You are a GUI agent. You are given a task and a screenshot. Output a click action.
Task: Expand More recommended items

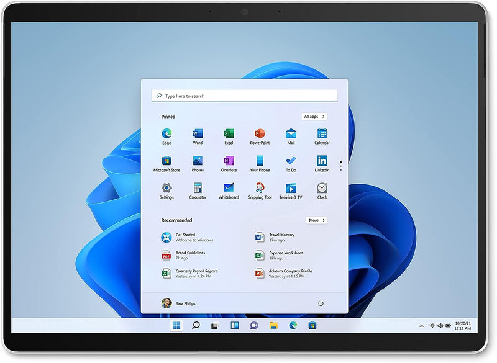pos(316,220)
